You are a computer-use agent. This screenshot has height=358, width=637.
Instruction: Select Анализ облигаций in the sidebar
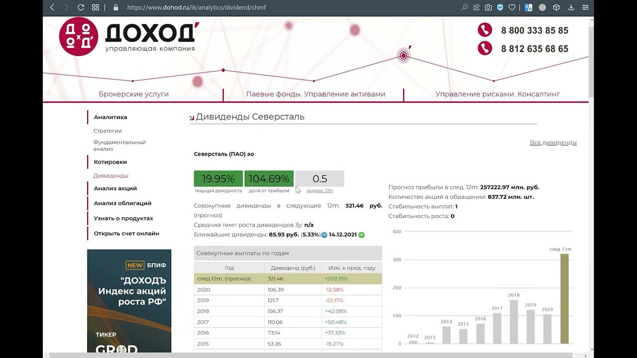point(122,203)
